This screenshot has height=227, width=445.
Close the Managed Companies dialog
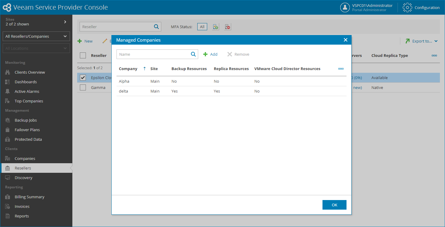(346, 40)
